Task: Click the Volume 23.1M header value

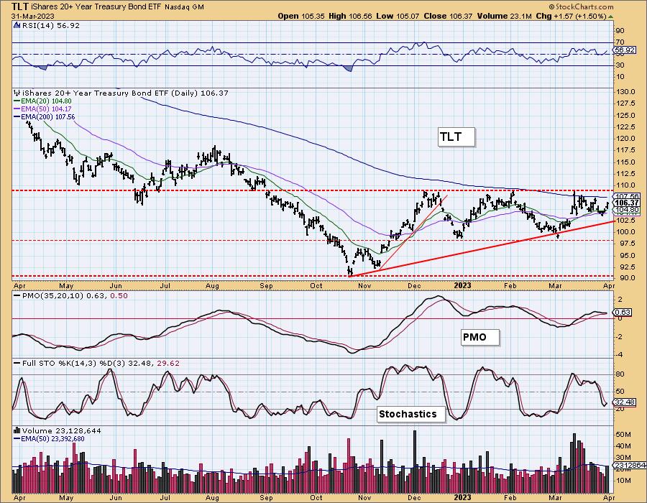Action: click(504, 16)
